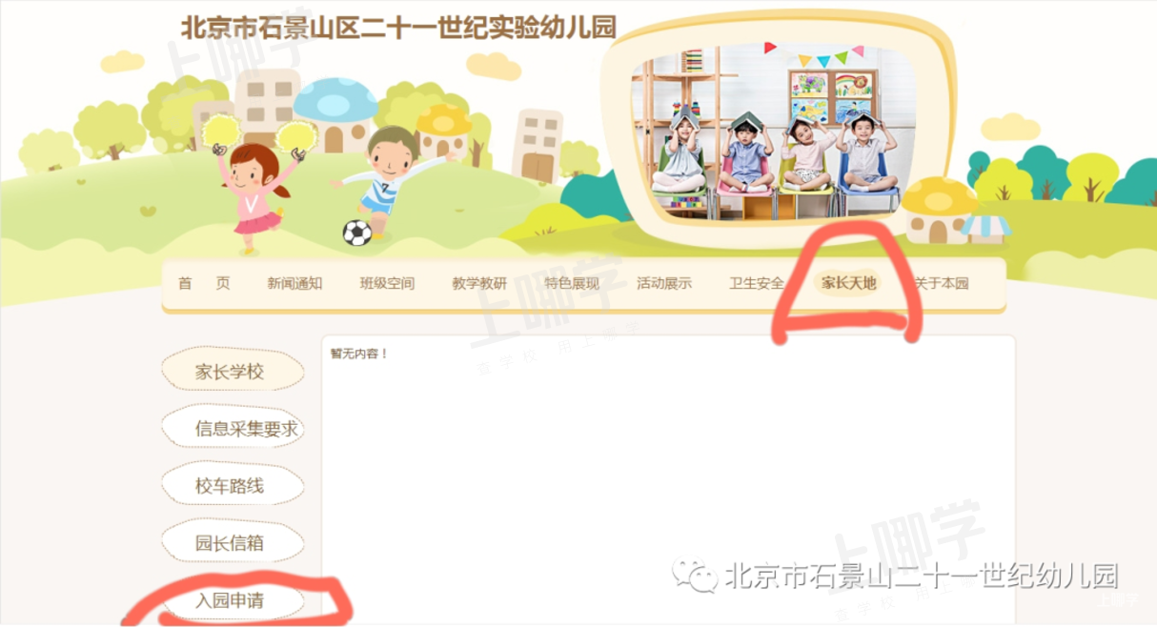The image size is (1157, 627).
Task: Click 活动展示 navigation link
Action: coord(664,283)
